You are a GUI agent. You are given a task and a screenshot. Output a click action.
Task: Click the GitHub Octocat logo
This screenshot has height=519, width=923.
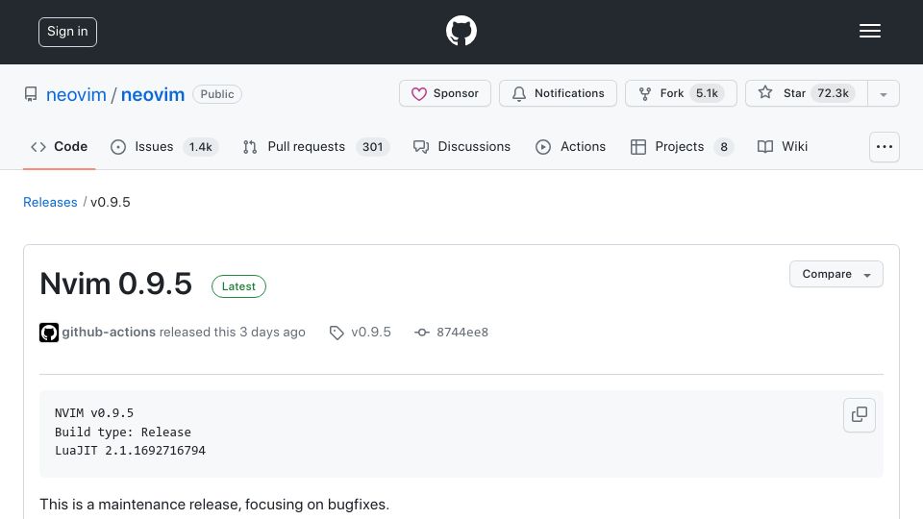[x=461, y=31]
